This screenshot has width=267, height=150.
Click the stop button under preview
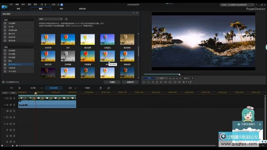tap(149, 82)
